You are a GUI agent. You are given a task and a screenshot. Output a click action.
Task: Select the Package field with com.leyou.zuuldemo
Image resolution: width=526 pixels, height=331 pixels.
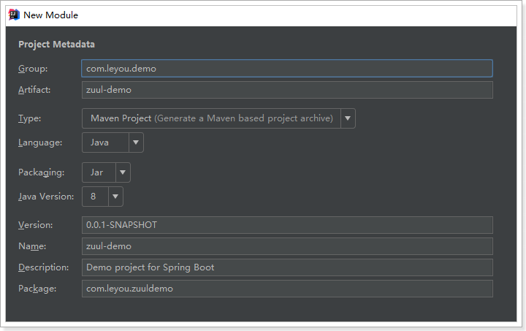point(287,289)
